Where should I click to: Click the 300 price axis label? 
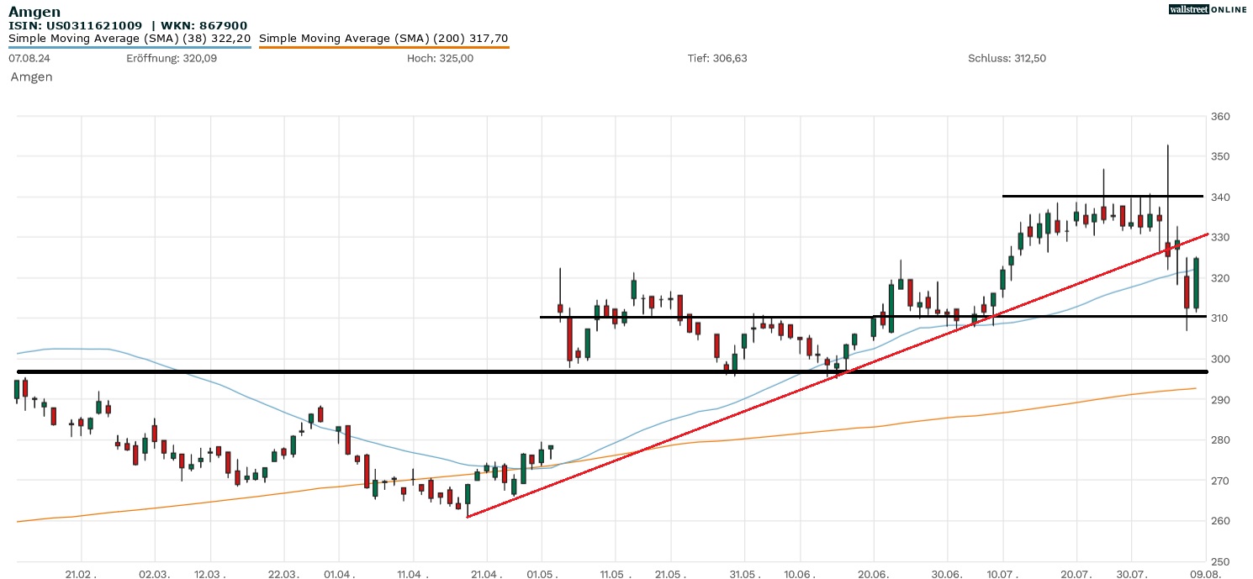pyautogui.click(x=1220, y=359)
